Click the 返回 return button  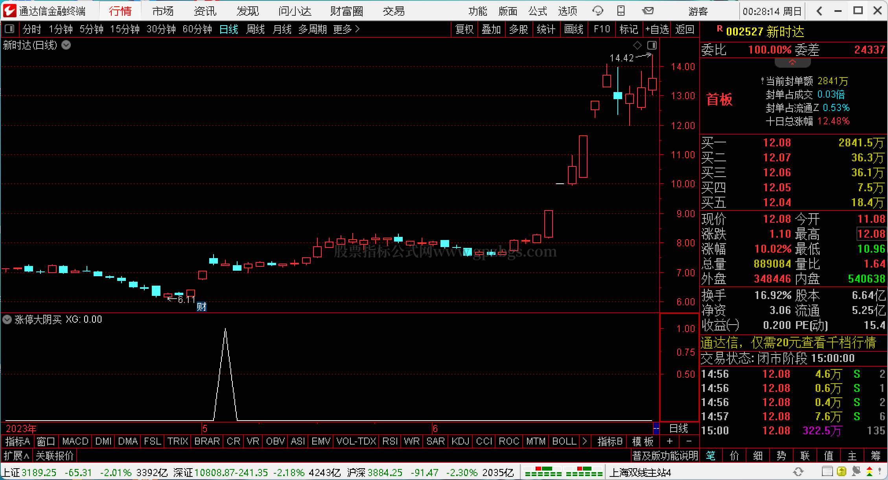(685, 29)
